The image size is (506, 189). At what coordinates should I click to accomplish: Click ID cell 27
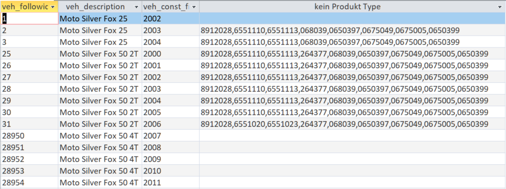(x=29, y=77)
